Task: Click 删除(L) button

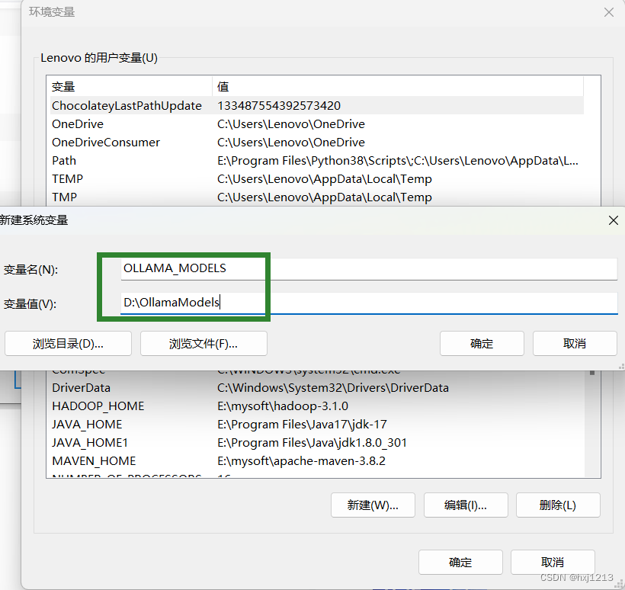Action: [558, 505]
